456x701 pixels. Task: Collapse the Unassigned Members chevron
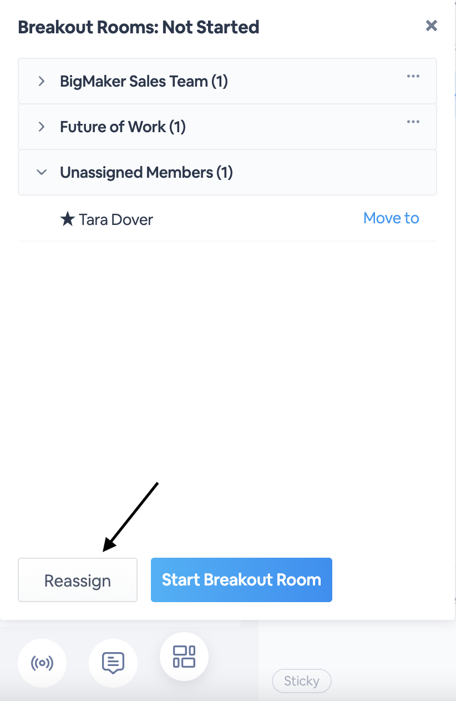[41, 173]
